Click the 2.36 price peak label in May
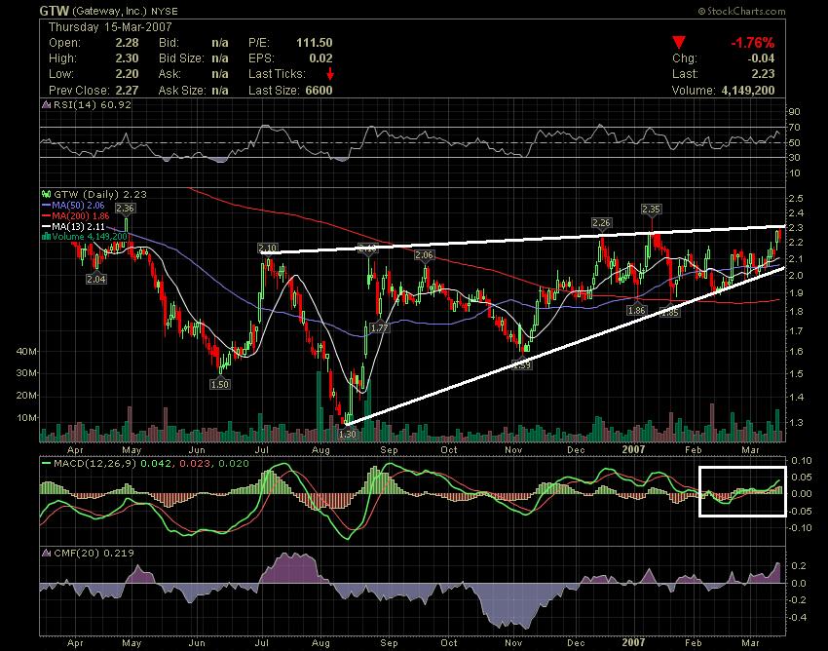The width and height of the screenshot is (828, 651). [125, 208]
